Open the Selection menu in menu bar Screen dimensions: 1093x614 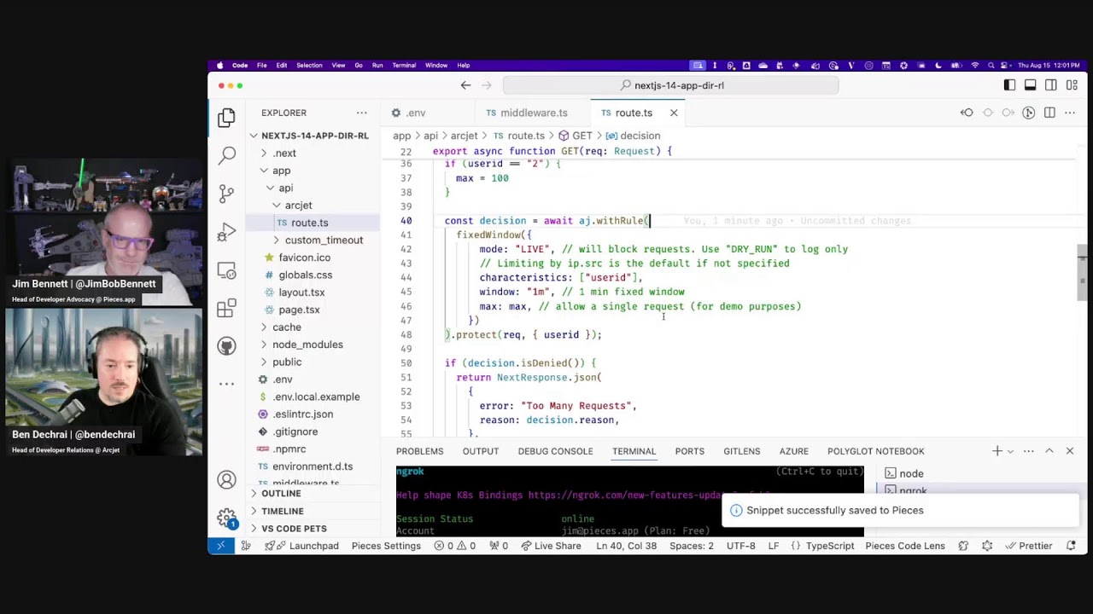(x=309, y=66)
